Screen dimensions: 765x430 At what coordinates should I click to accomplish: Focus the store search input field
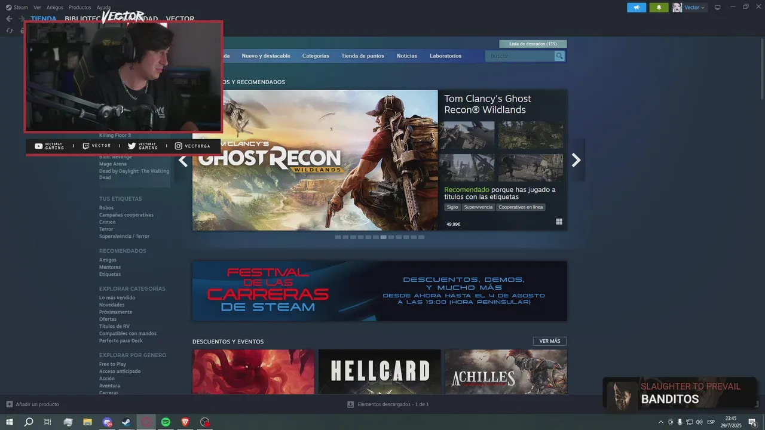coord(521,56)
